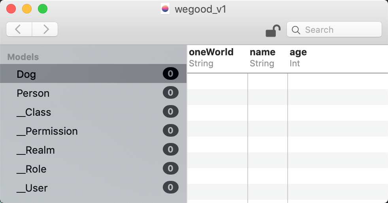Screen dimensions: 388x203
Task: Select the Person model
Action: tap(33, 93)
